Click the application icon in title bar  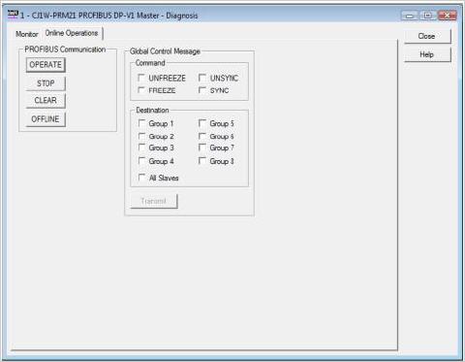coord(13,15)
